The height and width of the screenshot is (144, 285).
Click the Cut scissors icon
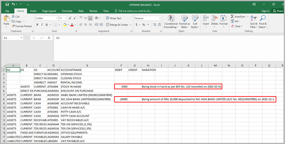click(13, 17)
